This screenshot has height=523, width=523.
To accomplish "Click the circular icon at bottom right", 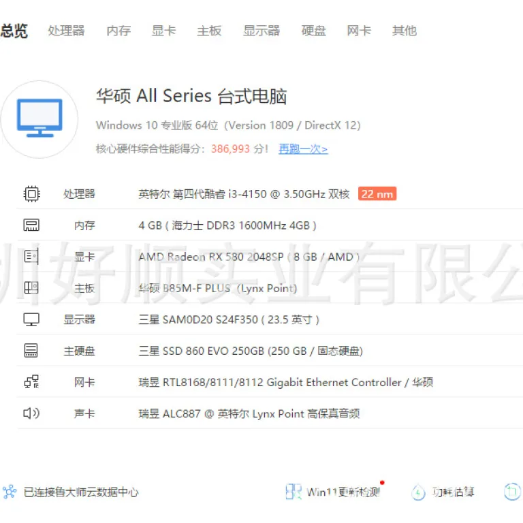I will point(512,492).
